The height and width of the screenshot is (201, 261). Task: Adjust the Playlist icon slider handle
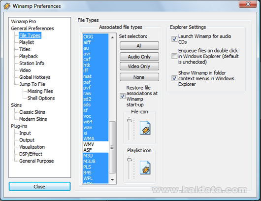pyautogui.click(x=130, y=159)
